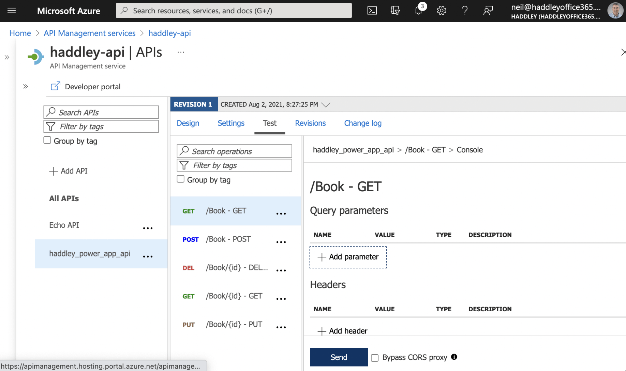Enable Group by tag for APIs list
Image resolution: width=626 pixels, height=371 pixels.
point(47,140)
